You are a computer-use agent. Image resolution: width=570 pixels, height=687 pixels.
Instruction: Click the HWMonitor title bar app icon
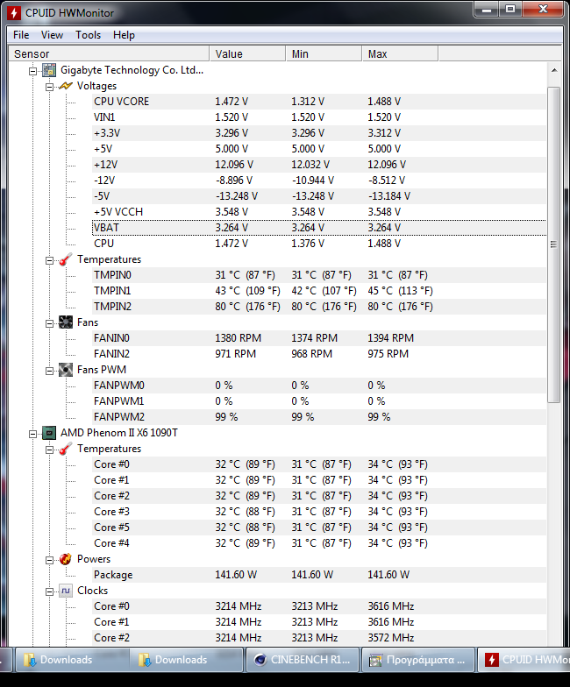(x=14, y=13)
